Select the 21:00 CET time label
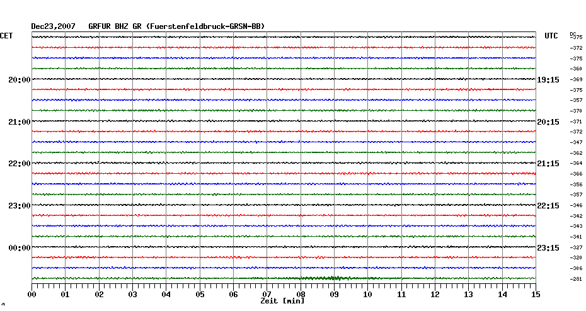 coord(20,122)
